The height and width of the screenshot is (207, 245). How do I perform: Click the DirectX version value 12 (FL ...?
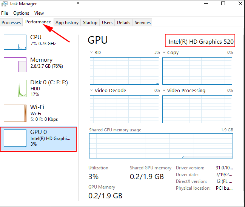tap(224, 181)
